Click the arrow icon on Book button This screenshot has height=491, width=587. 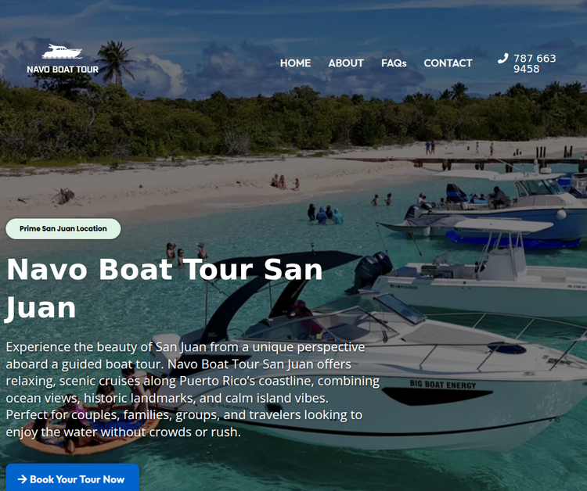(x=23, y=479)
